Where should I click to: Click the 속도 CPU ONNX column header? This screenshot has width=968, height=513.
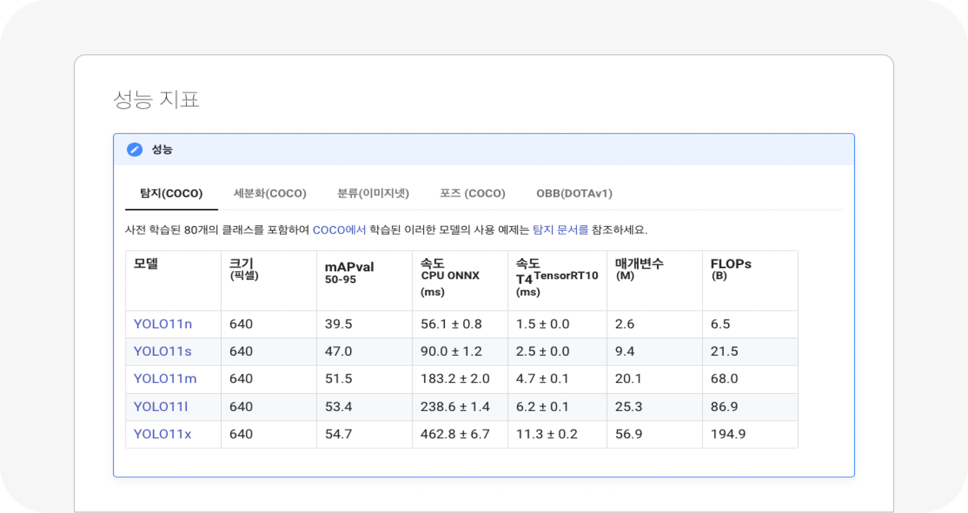(x=460, y=280)
